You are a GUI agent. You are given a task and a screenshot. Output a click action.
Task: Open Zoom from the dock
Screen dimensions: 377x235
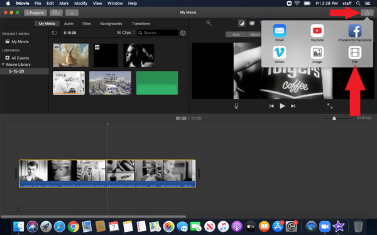[x=325, y=226]
